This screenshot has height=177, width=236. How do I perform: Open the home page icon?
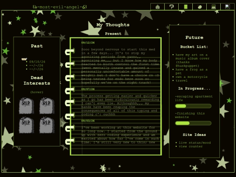point(157,7)
